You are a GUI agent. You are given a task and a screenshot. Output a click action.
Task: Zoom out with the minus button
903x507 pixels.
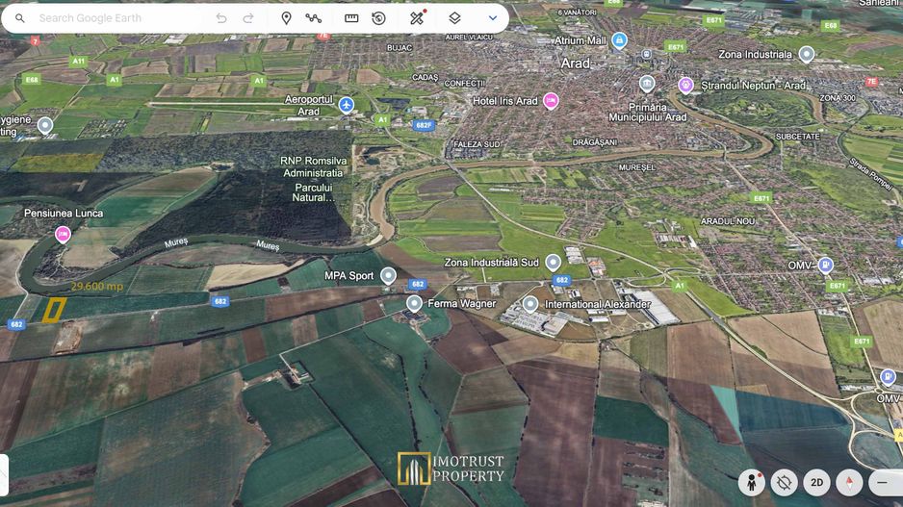pyautogui.click(x=882, y=482)
